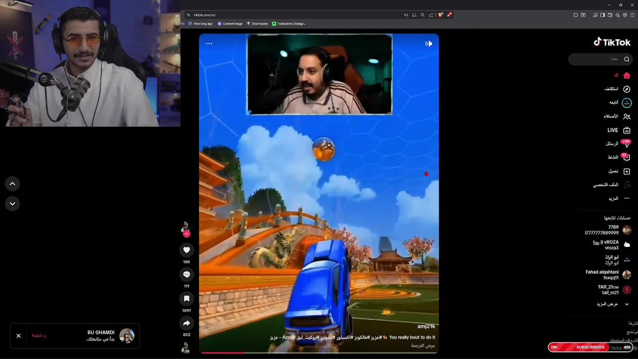
Task: Follow creator via red plus badge
Action: 186,233
